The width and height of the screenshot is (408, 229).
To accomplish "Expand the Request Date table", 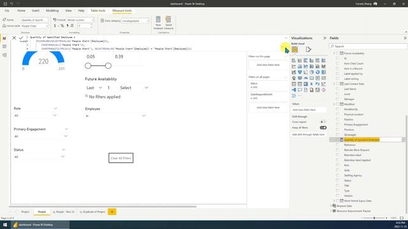I will (x=331, y=206).
